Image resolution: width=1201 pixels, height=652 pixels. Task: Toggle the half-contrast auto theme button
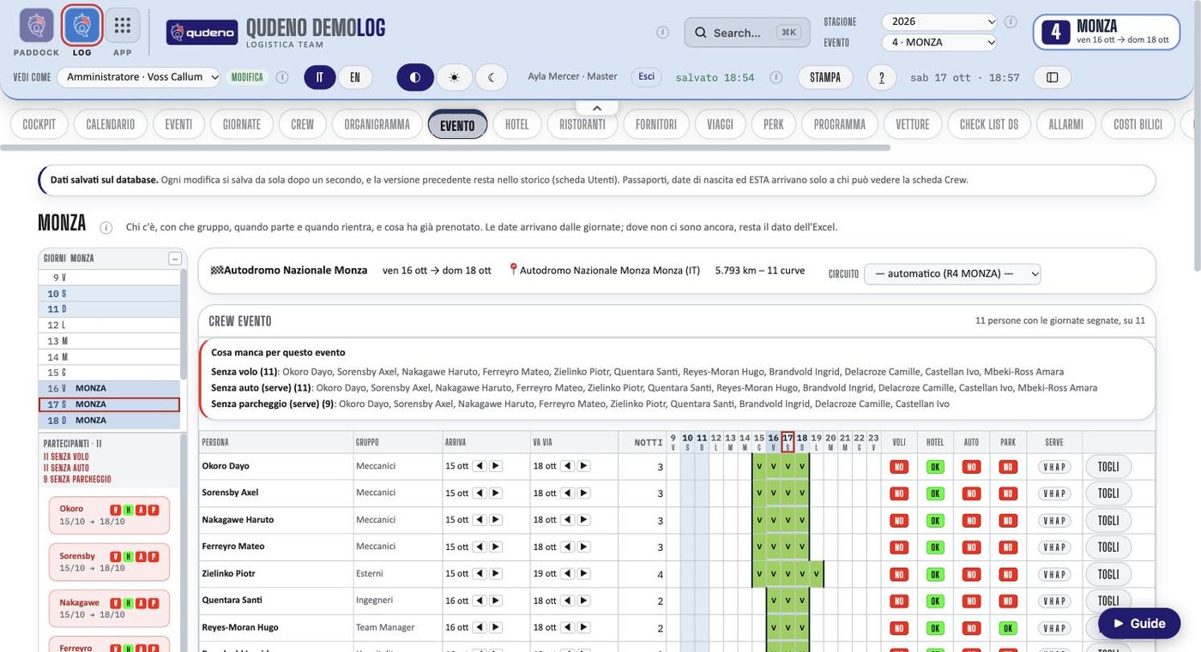point(415,77)
